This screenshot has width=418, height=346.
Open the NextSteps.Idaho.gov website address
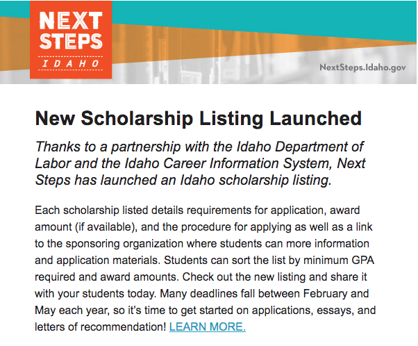click(362, 67)
